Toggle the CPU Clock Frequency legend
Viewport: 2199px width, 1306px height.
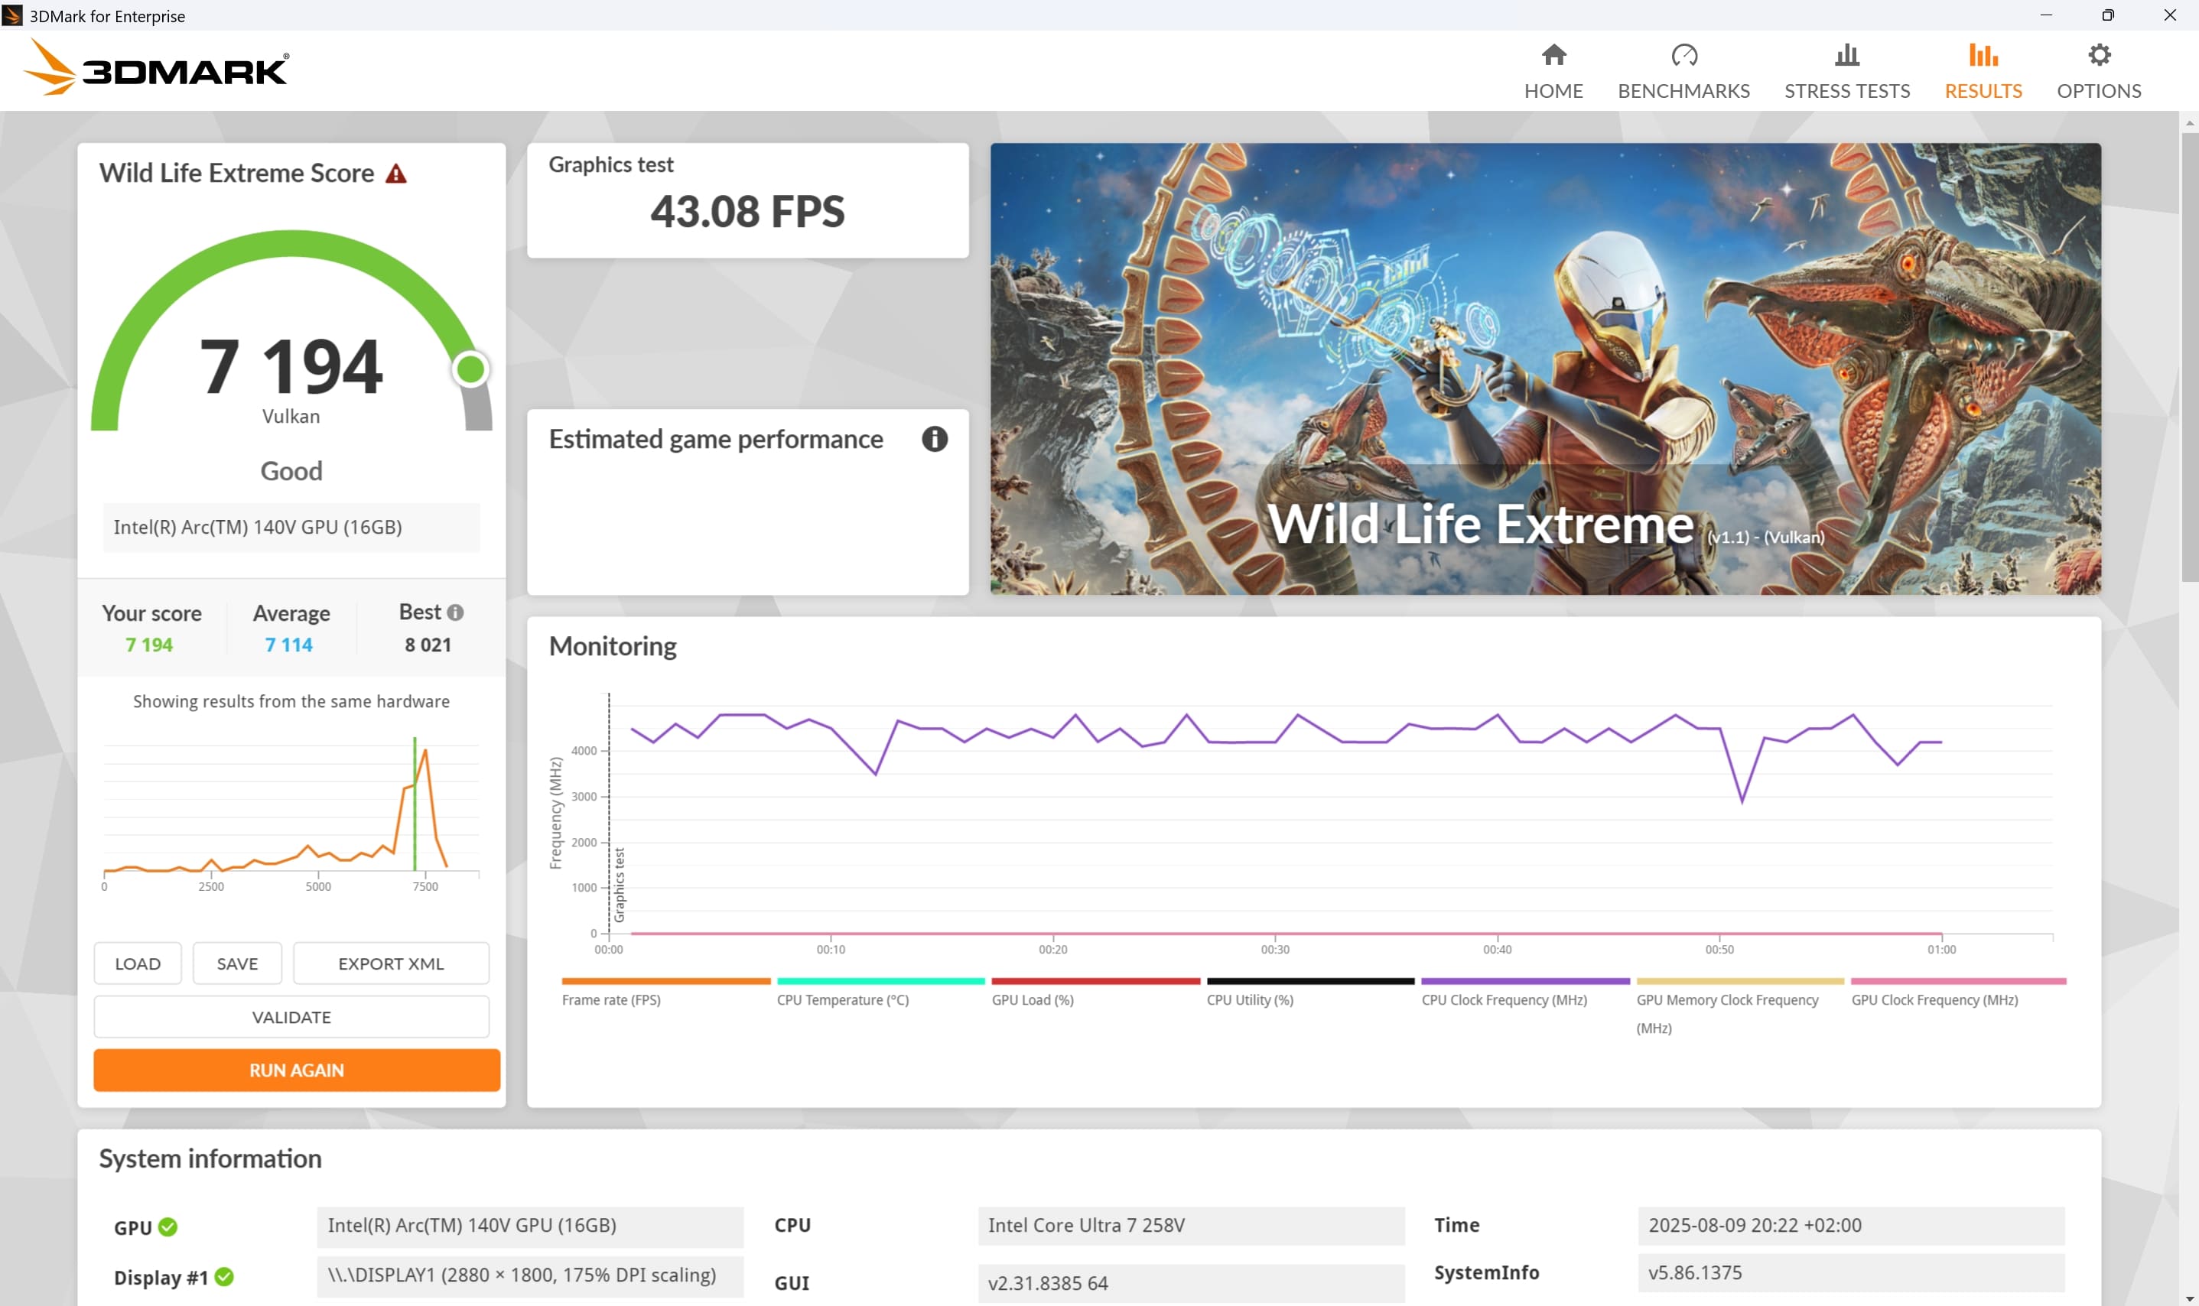[1524, 992]
